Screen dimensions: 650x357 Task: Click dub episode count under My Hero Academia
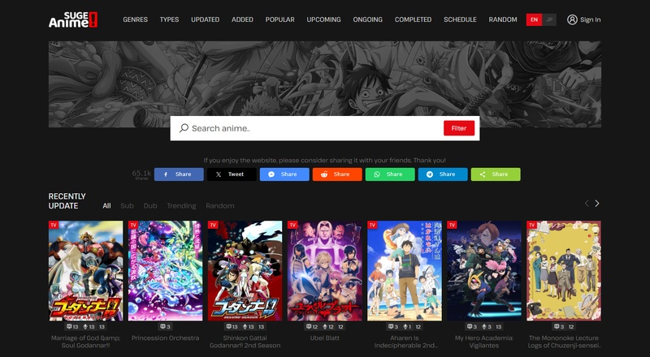[x=486, y=327]
